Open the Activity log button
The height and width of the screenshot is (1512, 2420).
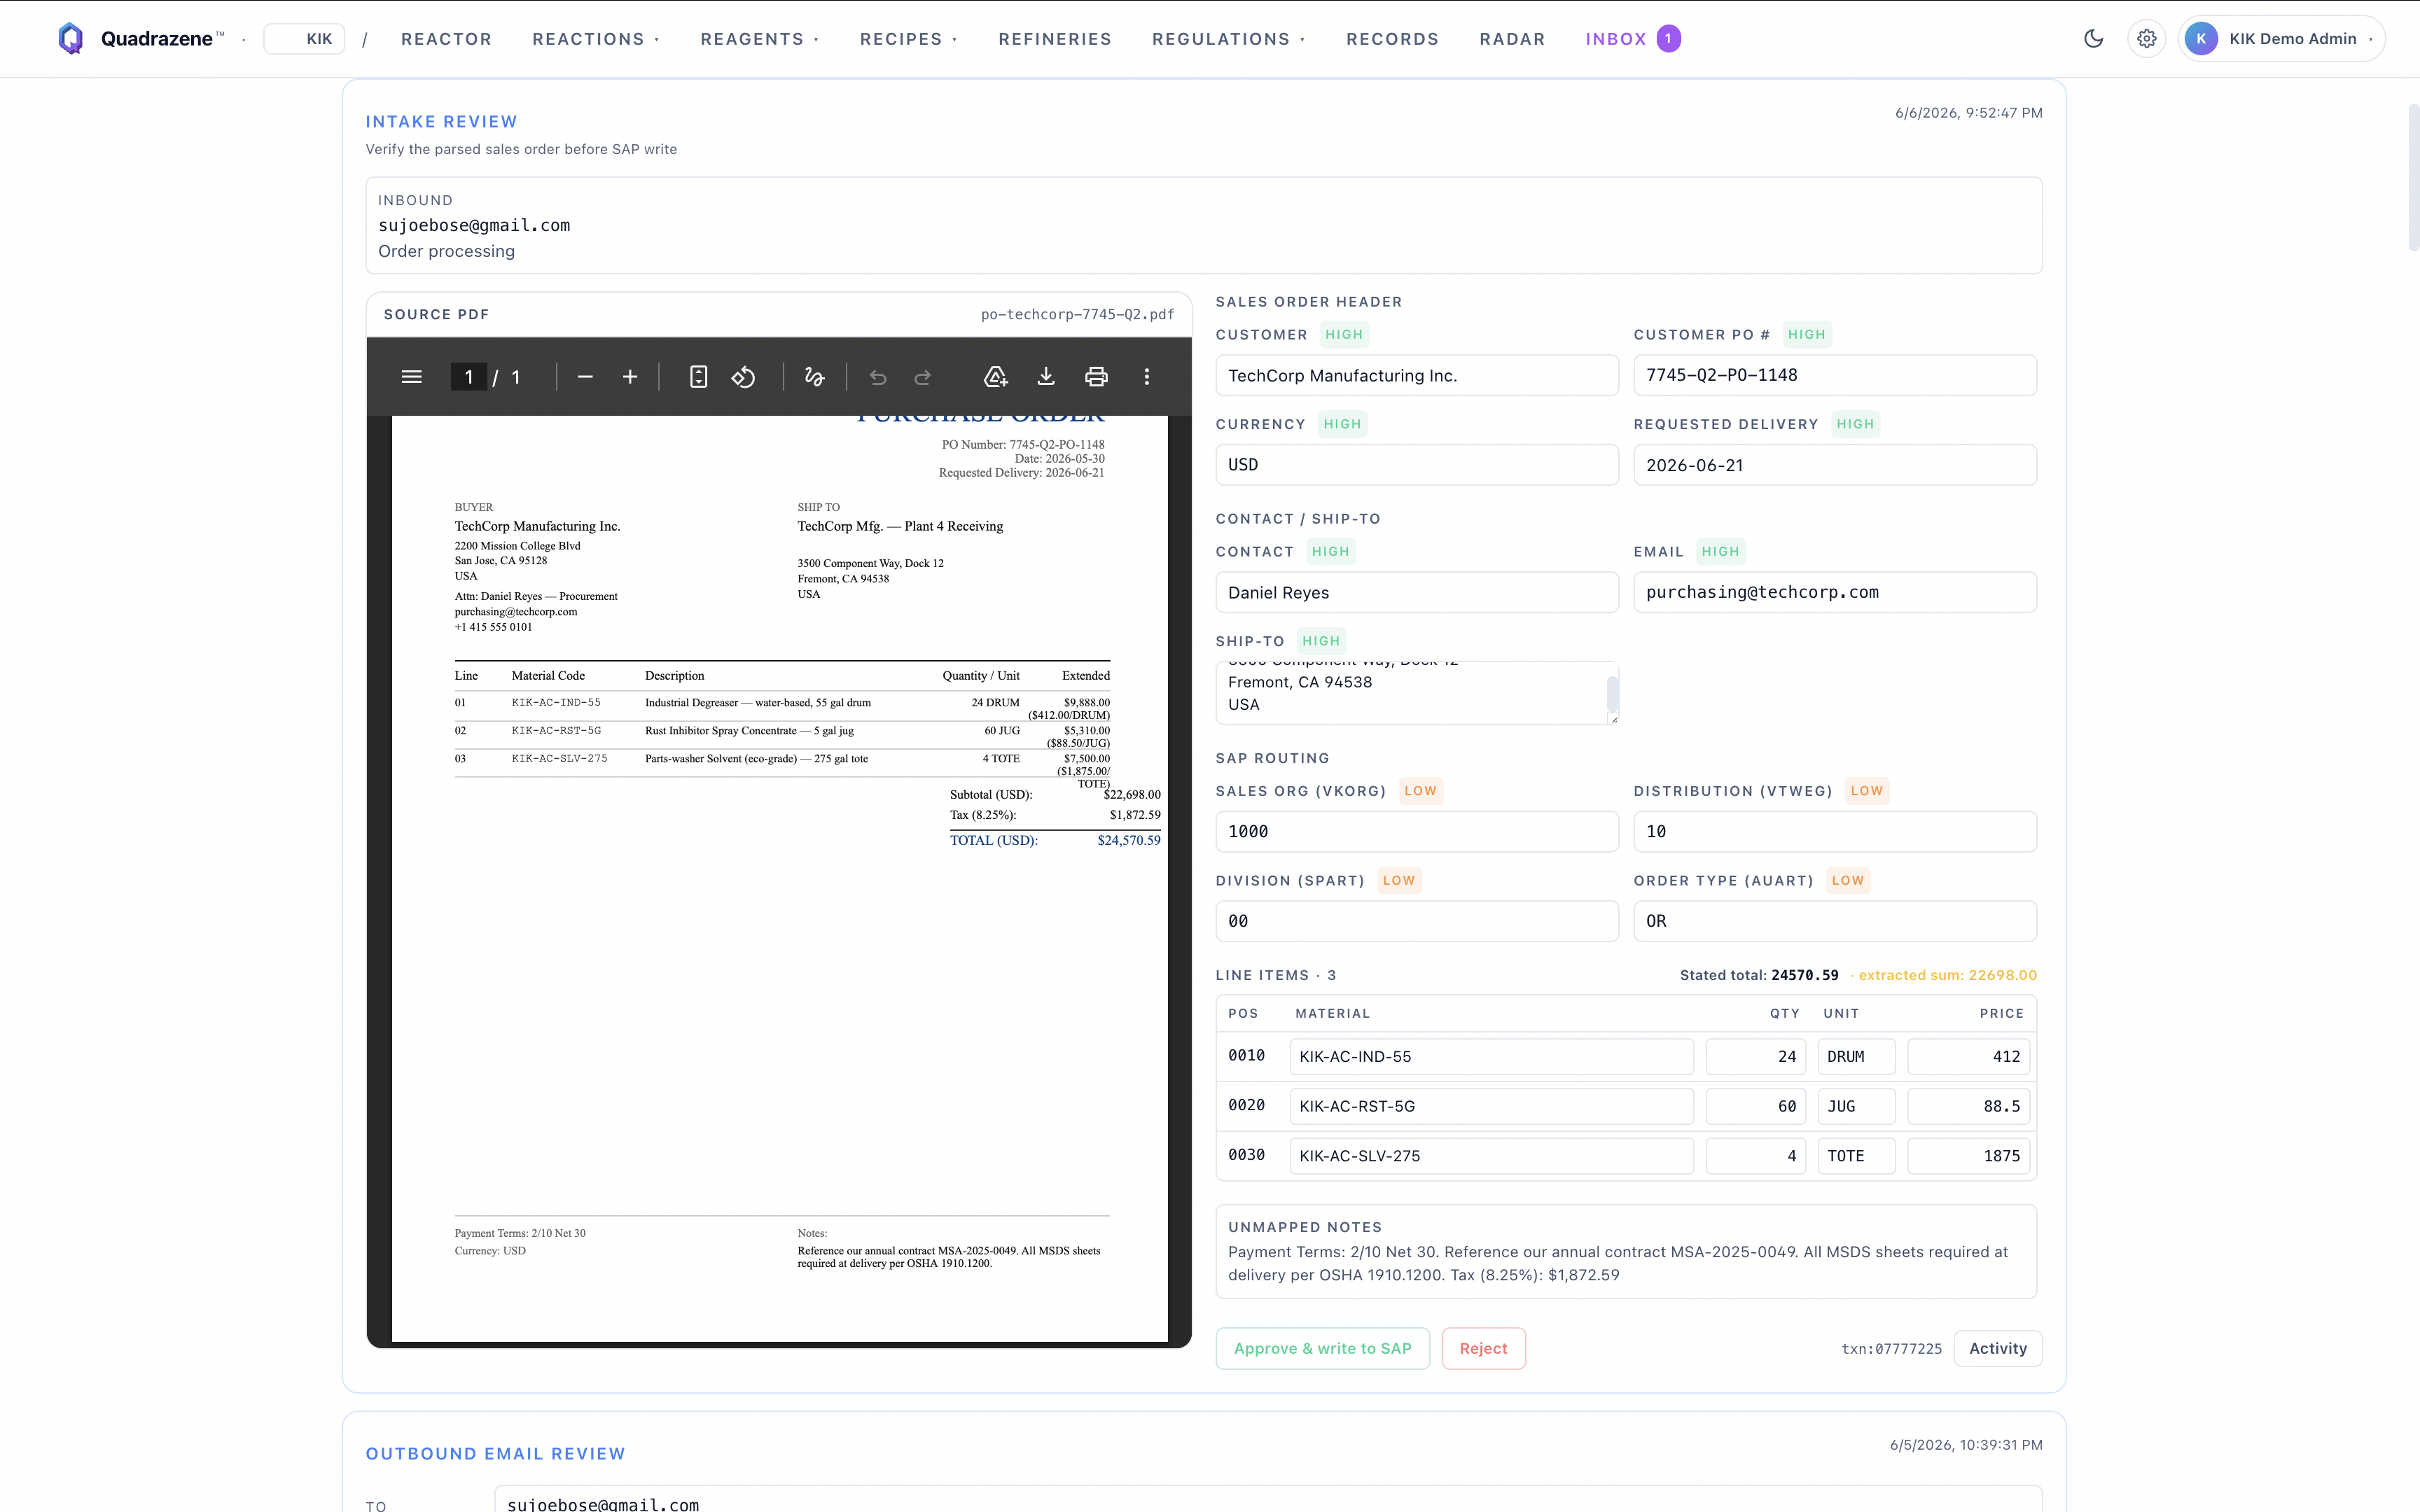1997,1348
